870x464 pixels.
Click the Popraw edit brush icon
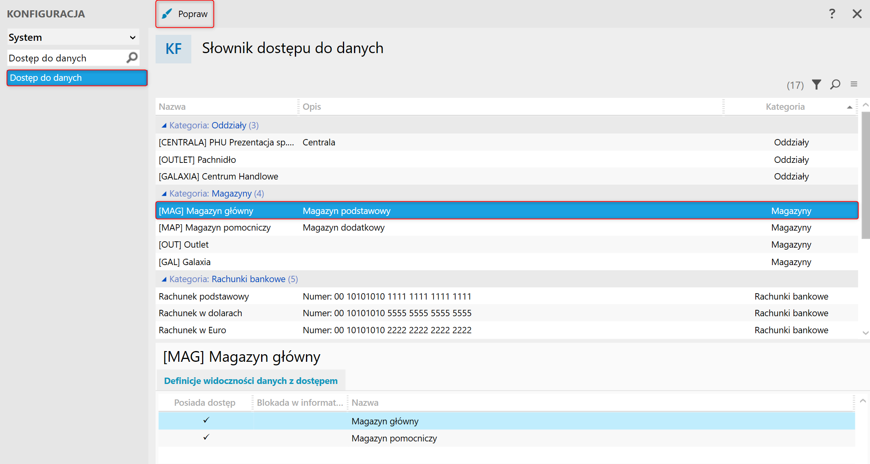167,14
